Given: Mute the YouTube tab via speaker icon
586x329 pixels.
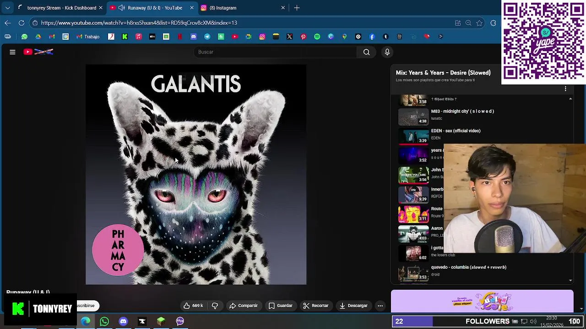Looking at the screenshot, I should [121, 8].
